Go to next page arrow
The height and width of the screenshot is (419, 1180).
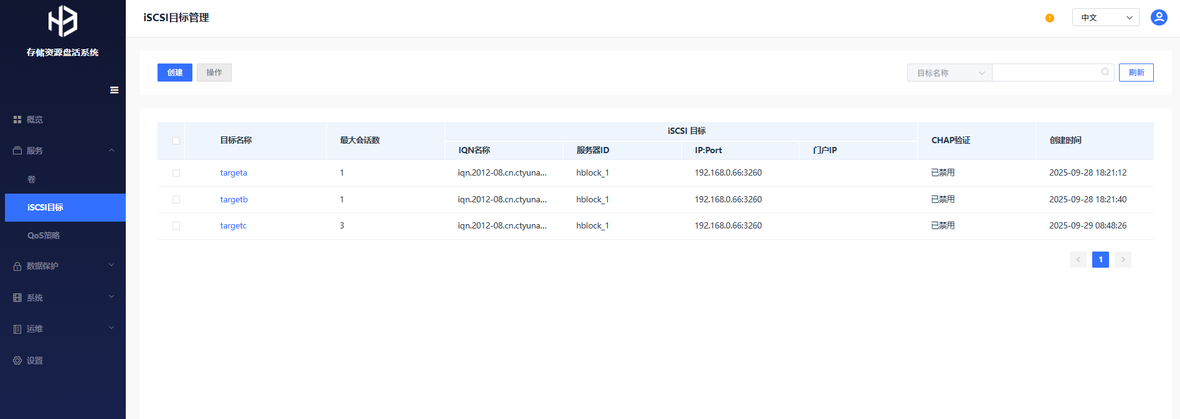[1123, 260]
